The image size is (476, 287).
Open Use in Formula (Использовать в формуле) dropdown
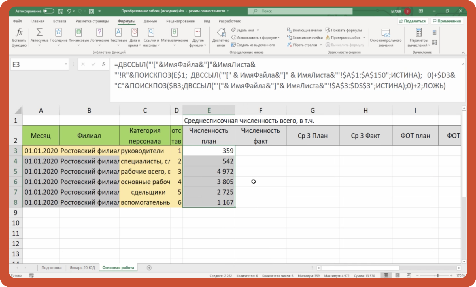(x=255, y=37)
